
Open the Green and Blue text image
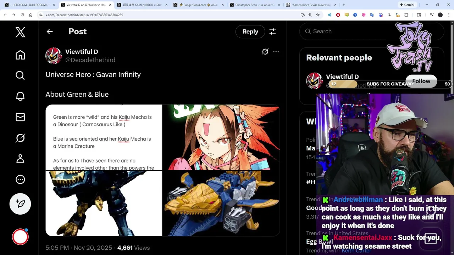point(104,137)
